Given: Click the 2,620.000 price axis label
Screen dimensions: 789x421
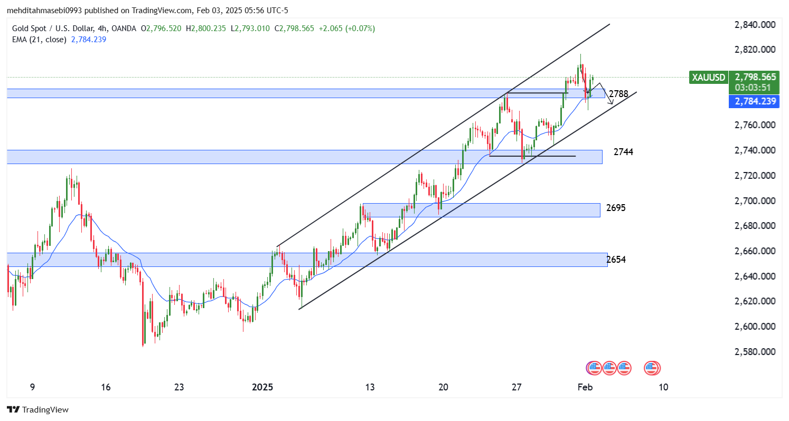Looking at the screenshot, I should pos(755,302).
